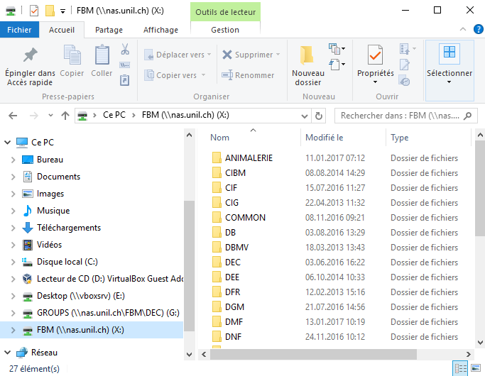Screen dimensions: 485x376
Task: Click the help question mark icon
Action: [476, 30]
